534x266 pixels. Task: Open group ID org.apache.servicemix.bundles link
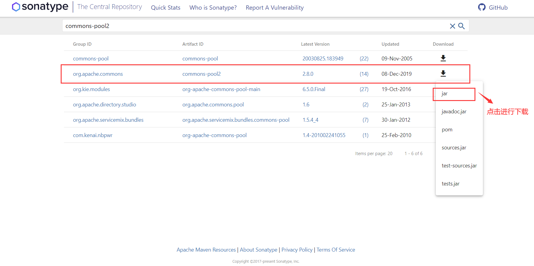pos(108,120)
